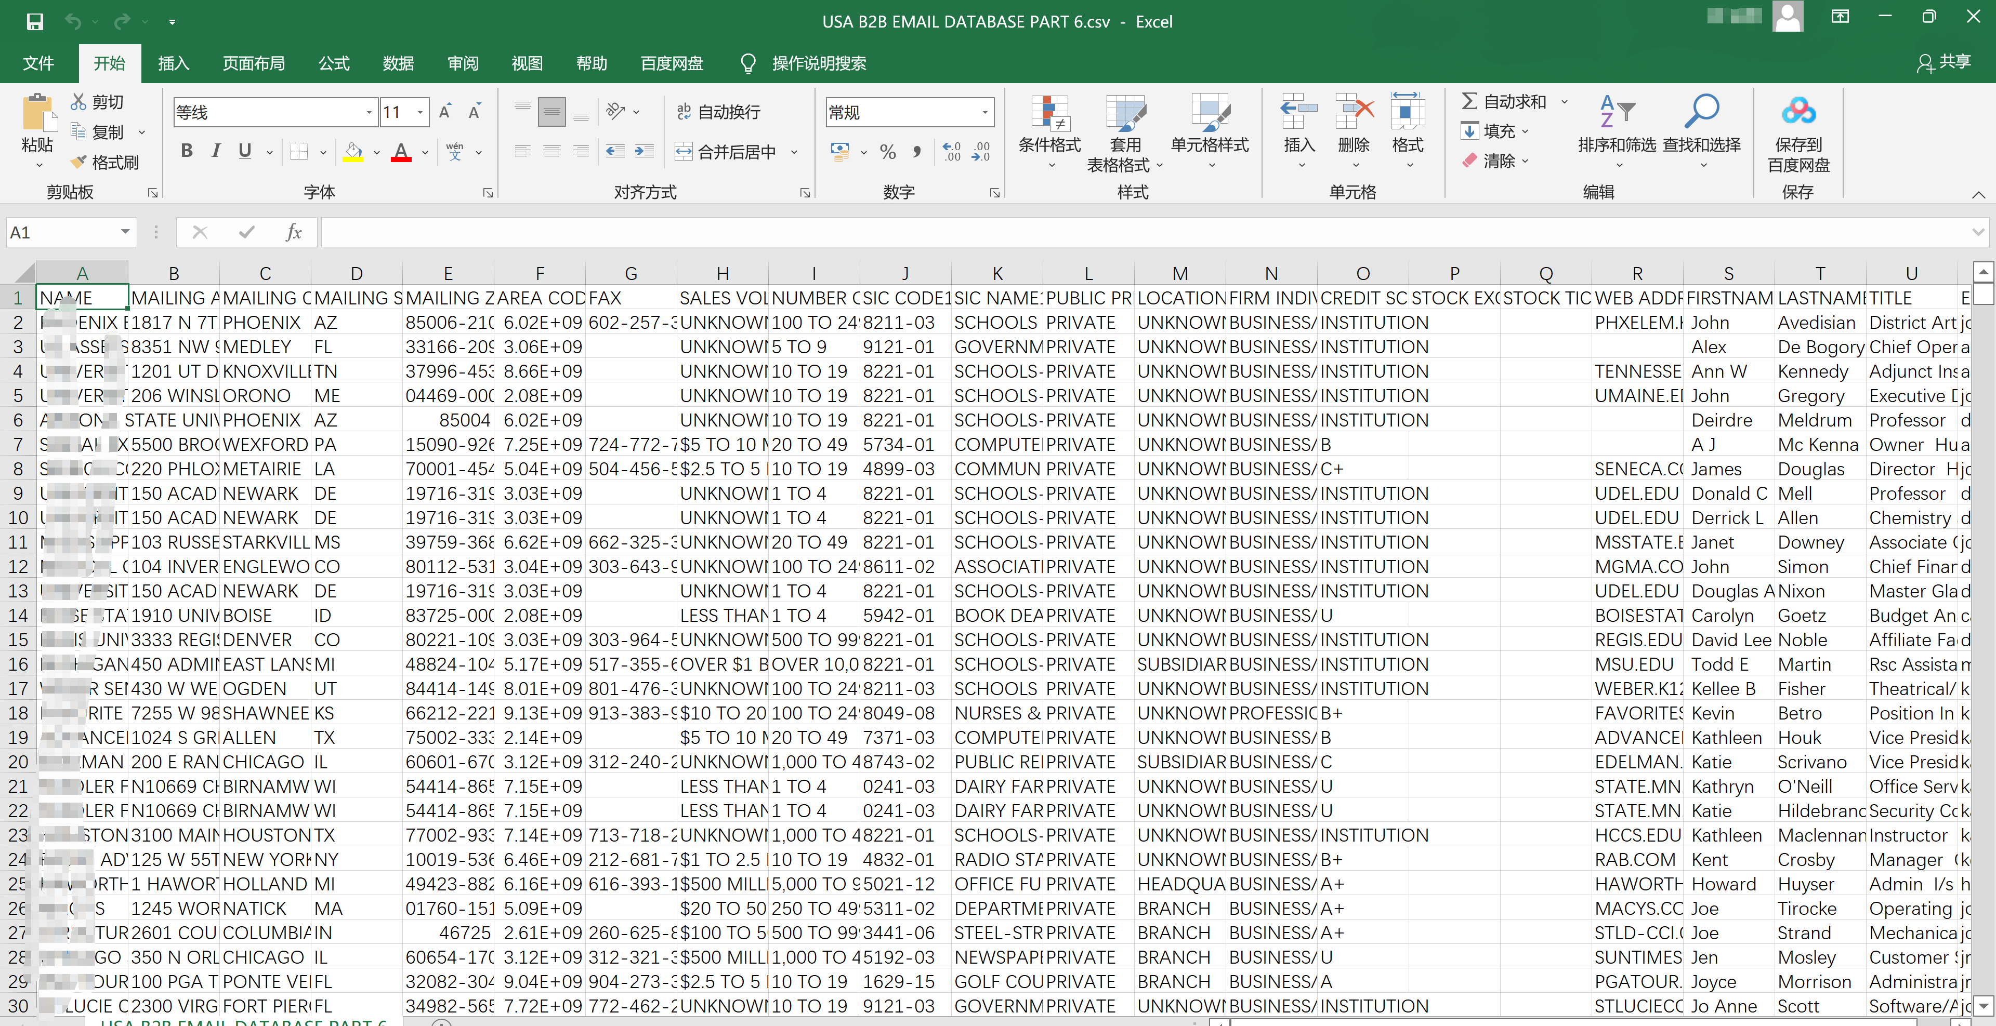Open the number format dropdown 常规
The width and height of the screenshot is (1996, 1026).
click(x=985, y=112)
